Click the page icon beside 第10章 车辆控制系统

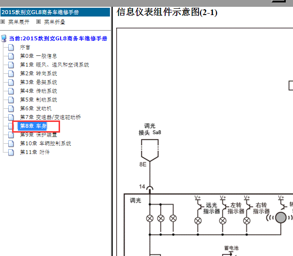[11, 144]
